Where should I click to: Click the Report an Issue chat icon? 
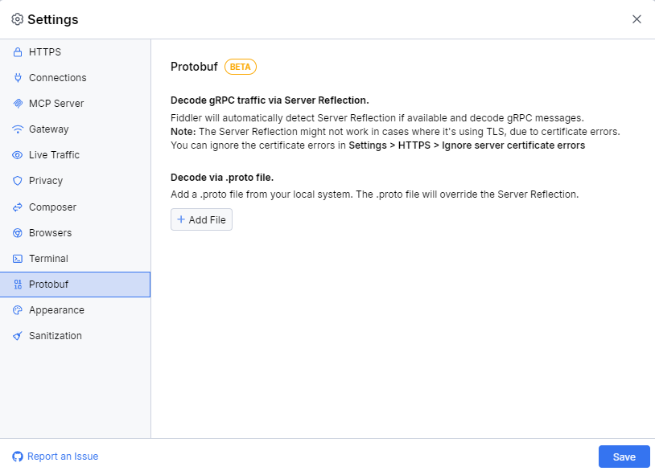point(18,456)
